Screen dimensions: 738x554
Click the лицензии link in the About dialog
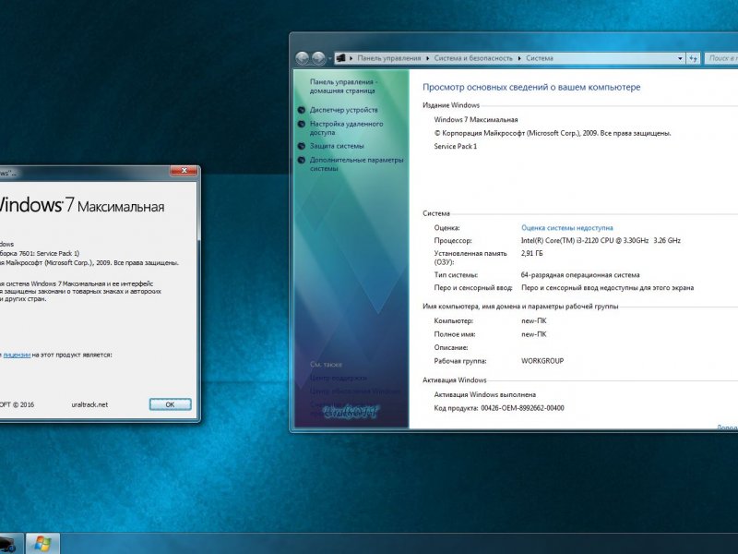pyautogui.click(x=17, y=355)
